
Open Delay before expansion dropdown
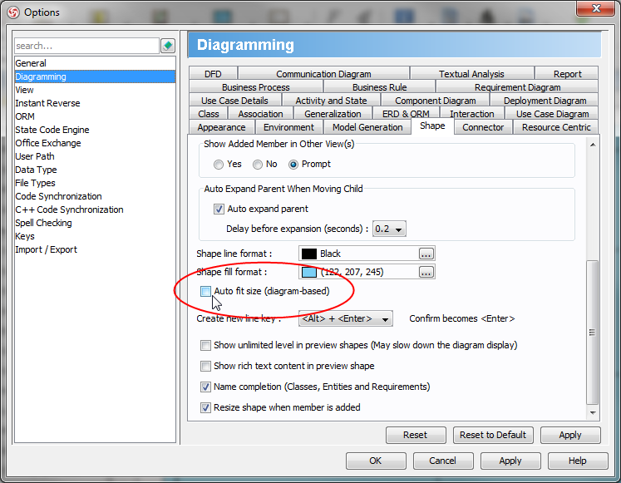(389, 229)
